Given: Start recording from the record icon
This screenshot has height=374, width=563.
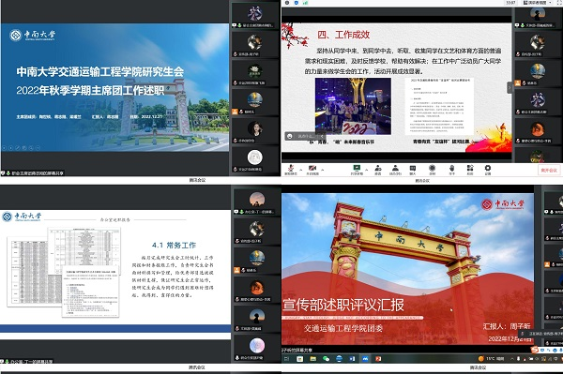Looking at the screenshot, I should [x=432, y=170].
